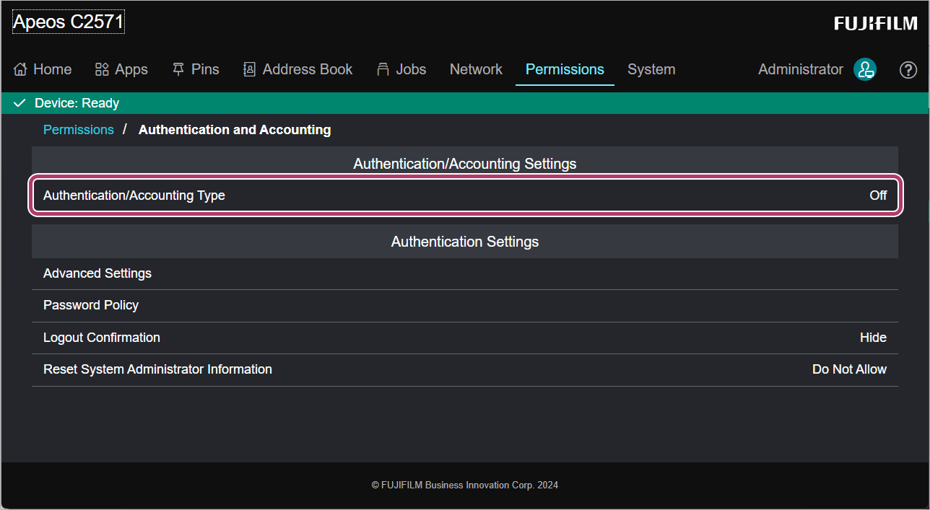Click the Pins pushpin icon

pyautogui.click(x=178, y=70)
